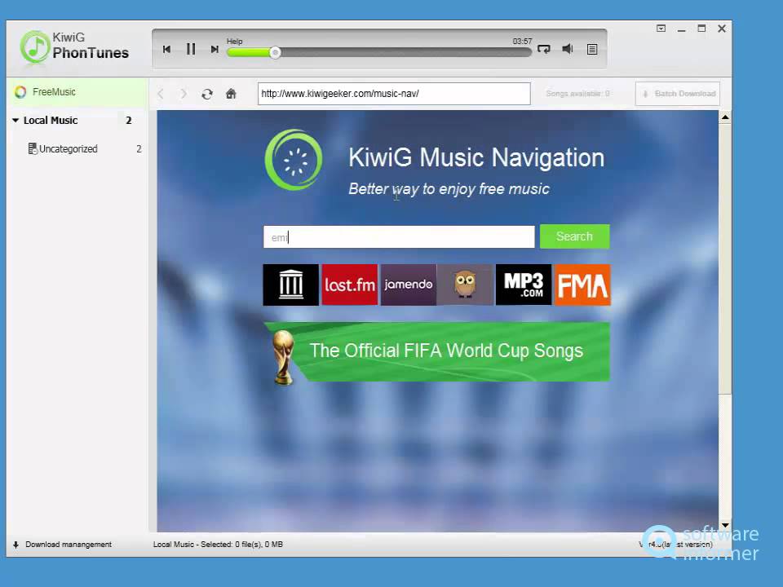
Task: Toggle repeat playback mode icon
Action: [544, 49]
